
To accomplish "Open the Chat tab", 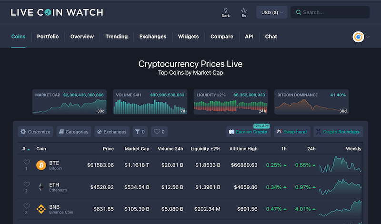I will point(271,37).
